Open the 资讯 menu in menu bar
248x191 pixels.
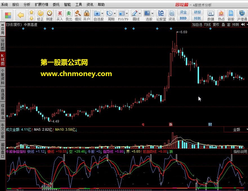(x=90, y=5)
